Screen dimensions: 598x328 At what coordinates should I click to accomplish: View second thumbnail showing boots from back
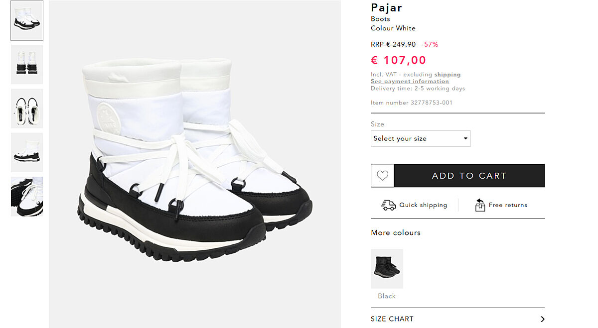(x=27, y=64)
